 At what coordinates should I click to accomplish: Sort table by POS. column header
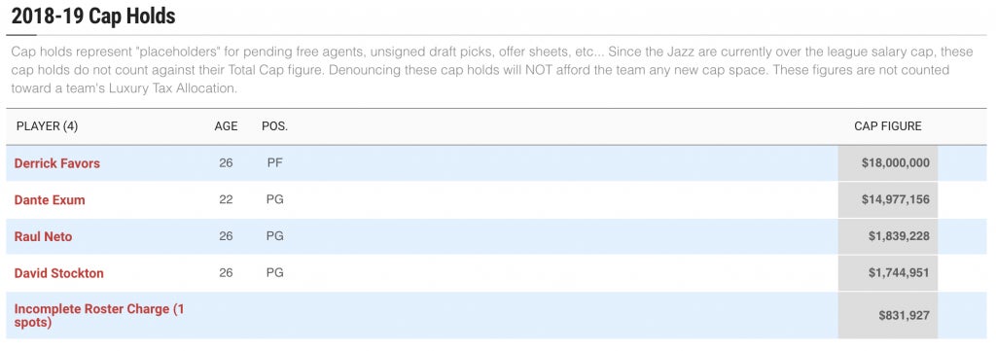pos(275,126)
